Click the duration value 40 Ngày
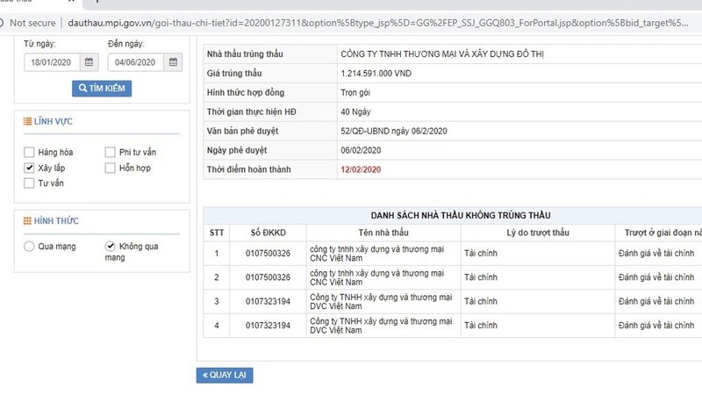Screen dimensions: 702x395 click(355, 112)
